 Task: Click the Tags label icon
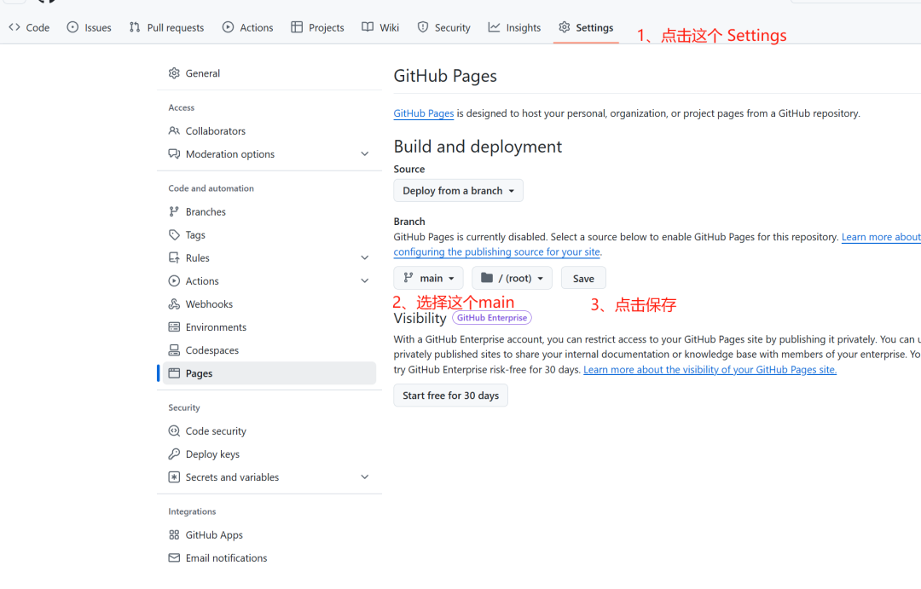pos(174,235)
